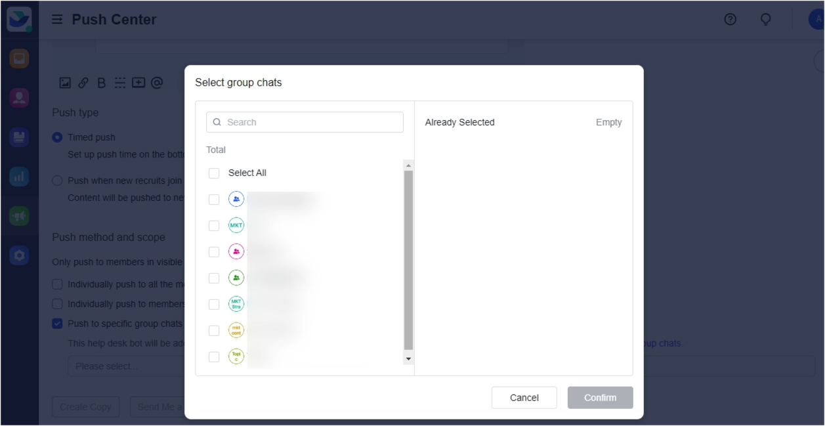The width and height of the screenshot is (825, 426).
Task: Uncheck Push to specific group chats
Action: pyautogui.click(x=57, y=323)
